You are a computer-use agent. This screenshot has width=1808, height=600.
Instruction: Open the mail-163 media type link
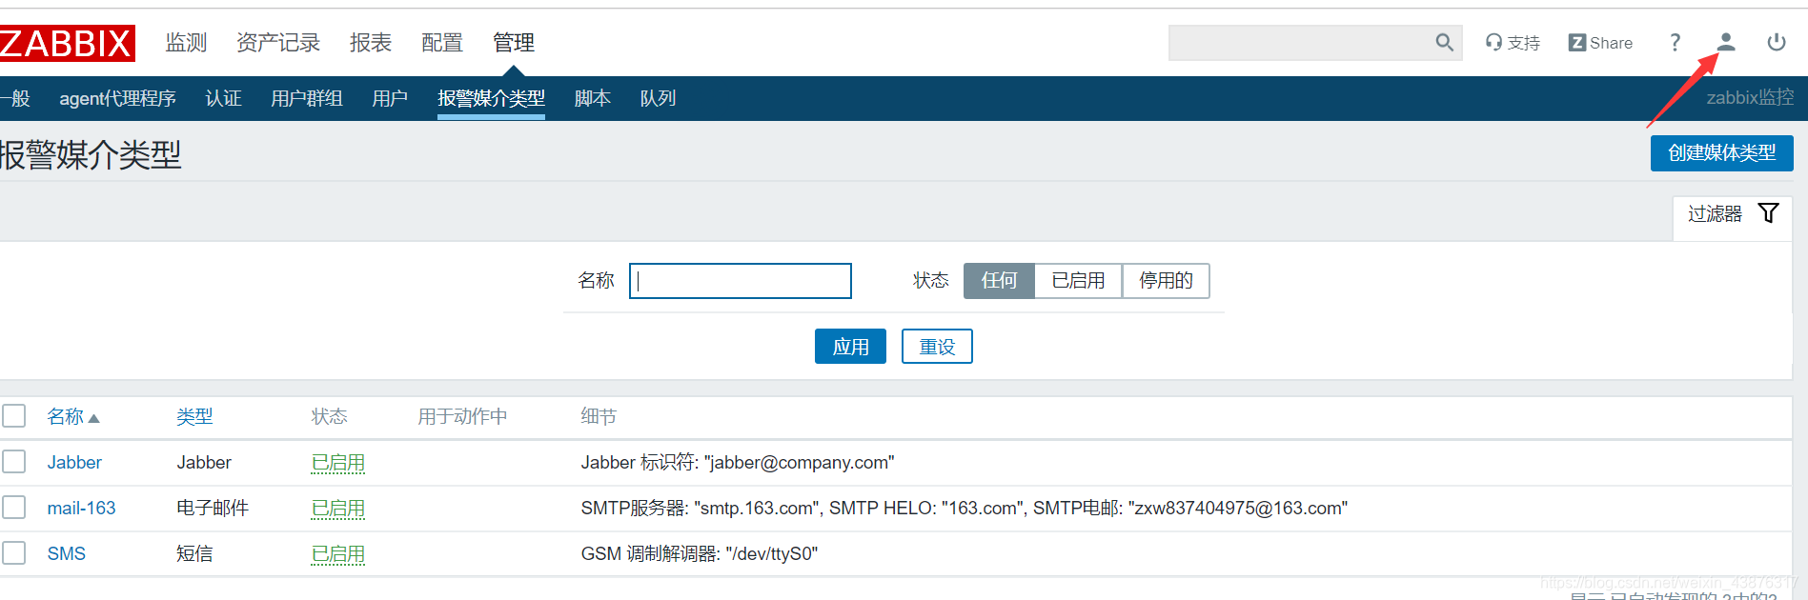tap(82, 508)
